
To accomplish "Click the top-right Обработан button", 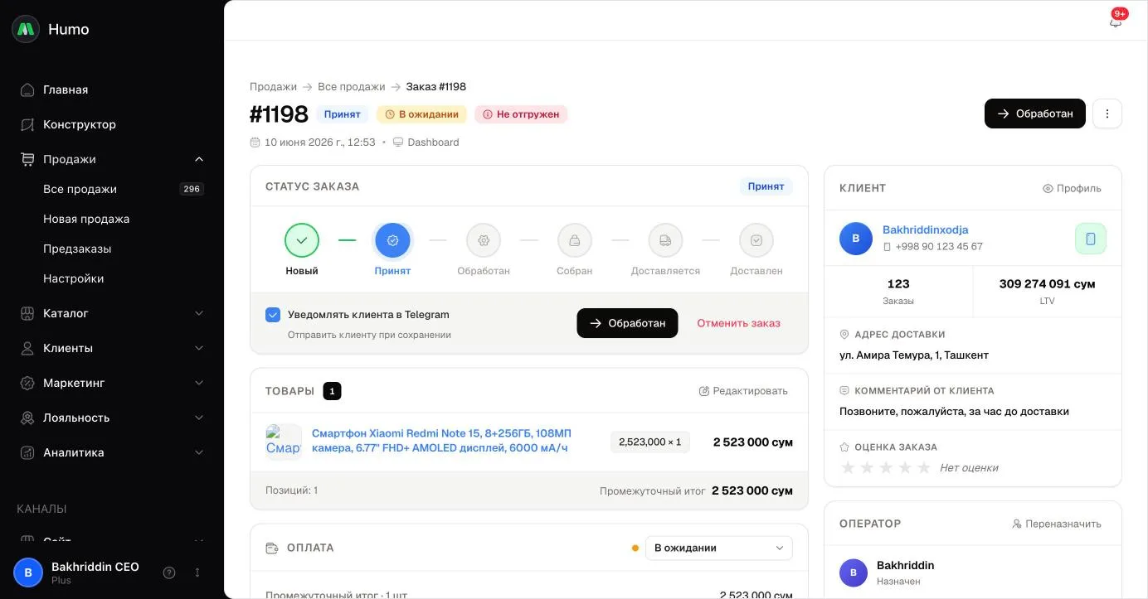I will [1034, 114].
